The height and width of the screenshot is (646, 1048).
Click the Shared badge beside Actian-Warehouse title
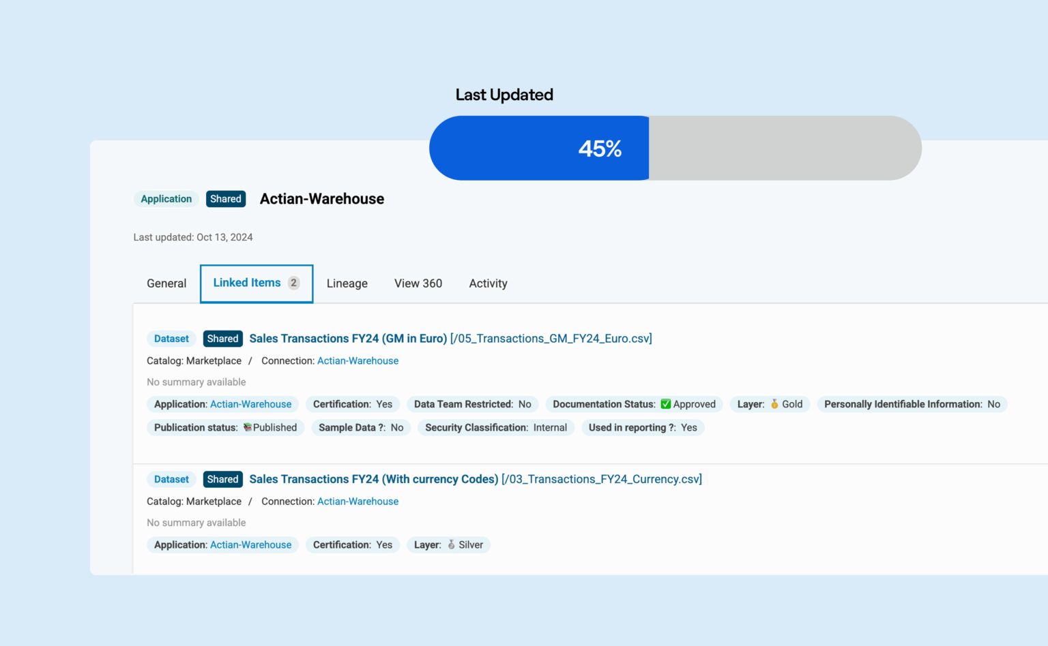click(226, 199)
